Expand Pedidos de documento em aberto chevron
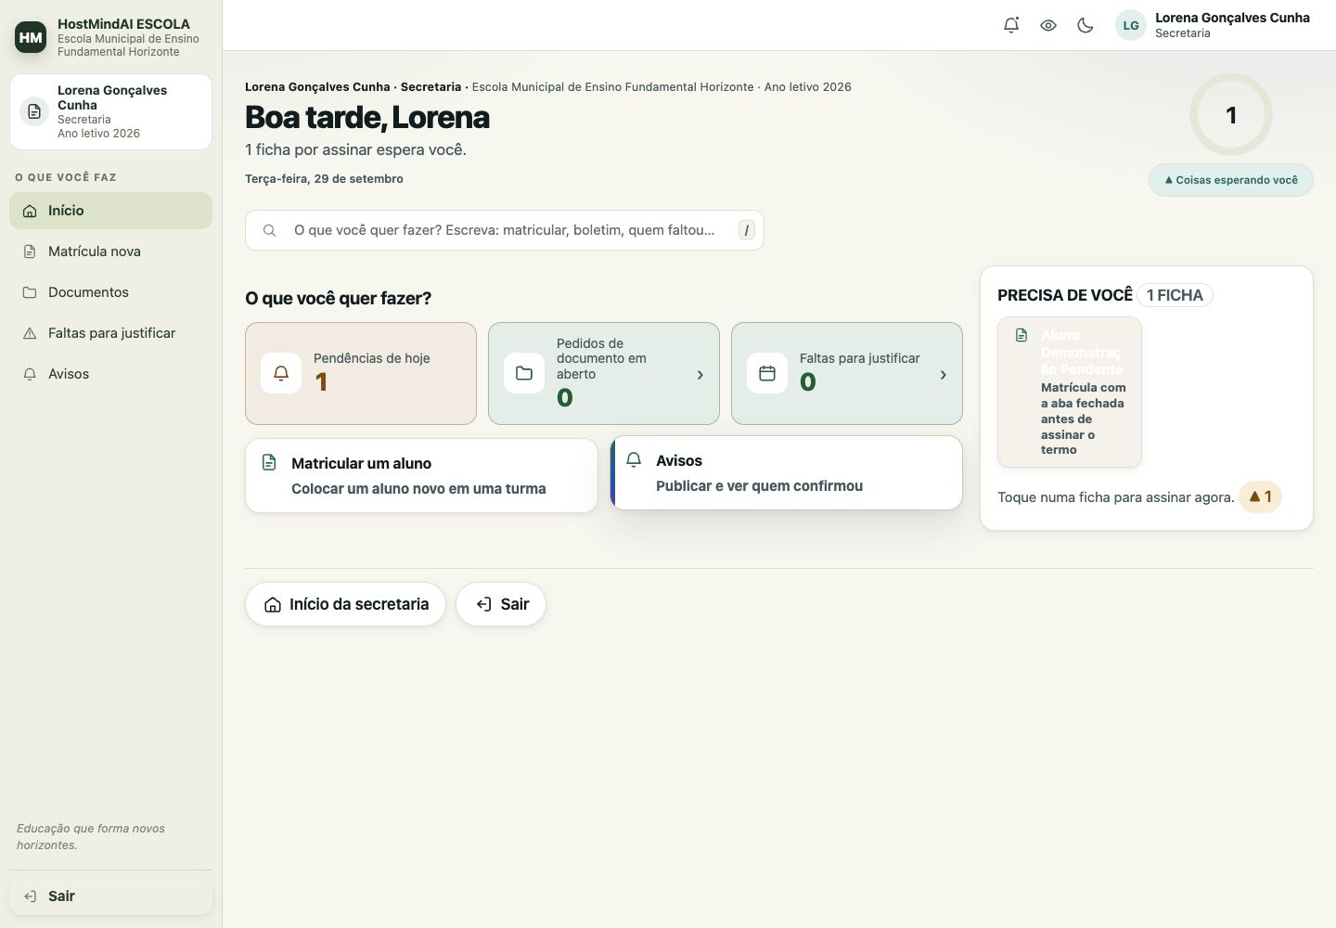1336x928 pixels. [x=700, y=375]
